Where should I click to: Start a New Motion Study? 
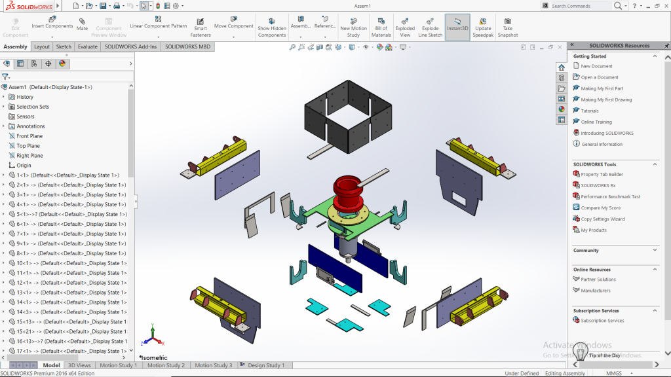click(x=353, y=27)
